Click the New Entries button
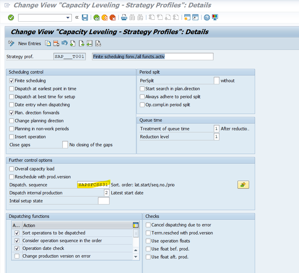The image size is (299, 273). pos(30,44)
